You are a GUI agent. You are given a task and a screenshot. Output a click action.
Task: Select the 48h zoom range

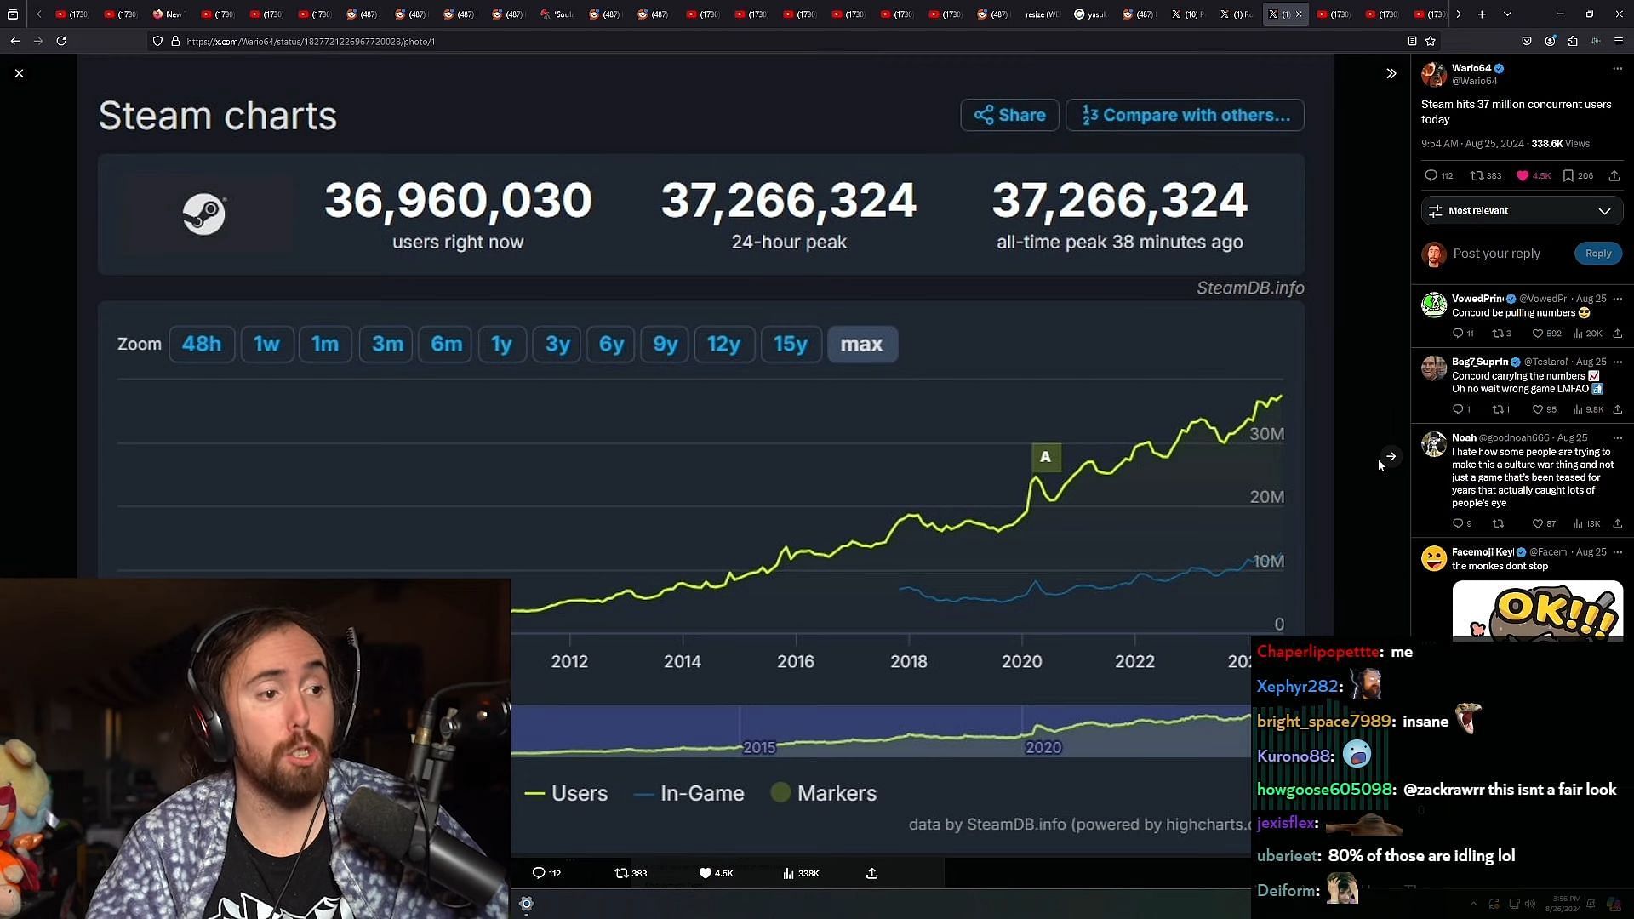coord(202,345)
